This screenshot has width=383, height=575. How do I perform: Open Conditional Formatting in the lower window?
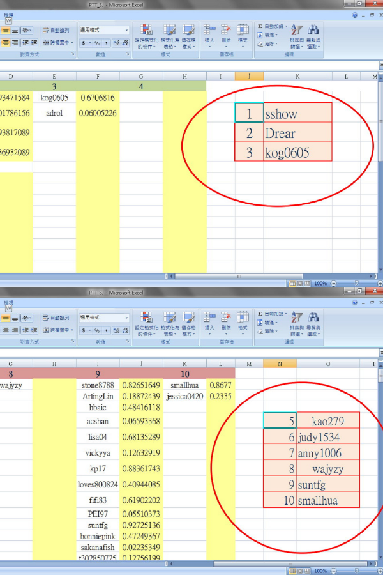[x=147, y=324]
